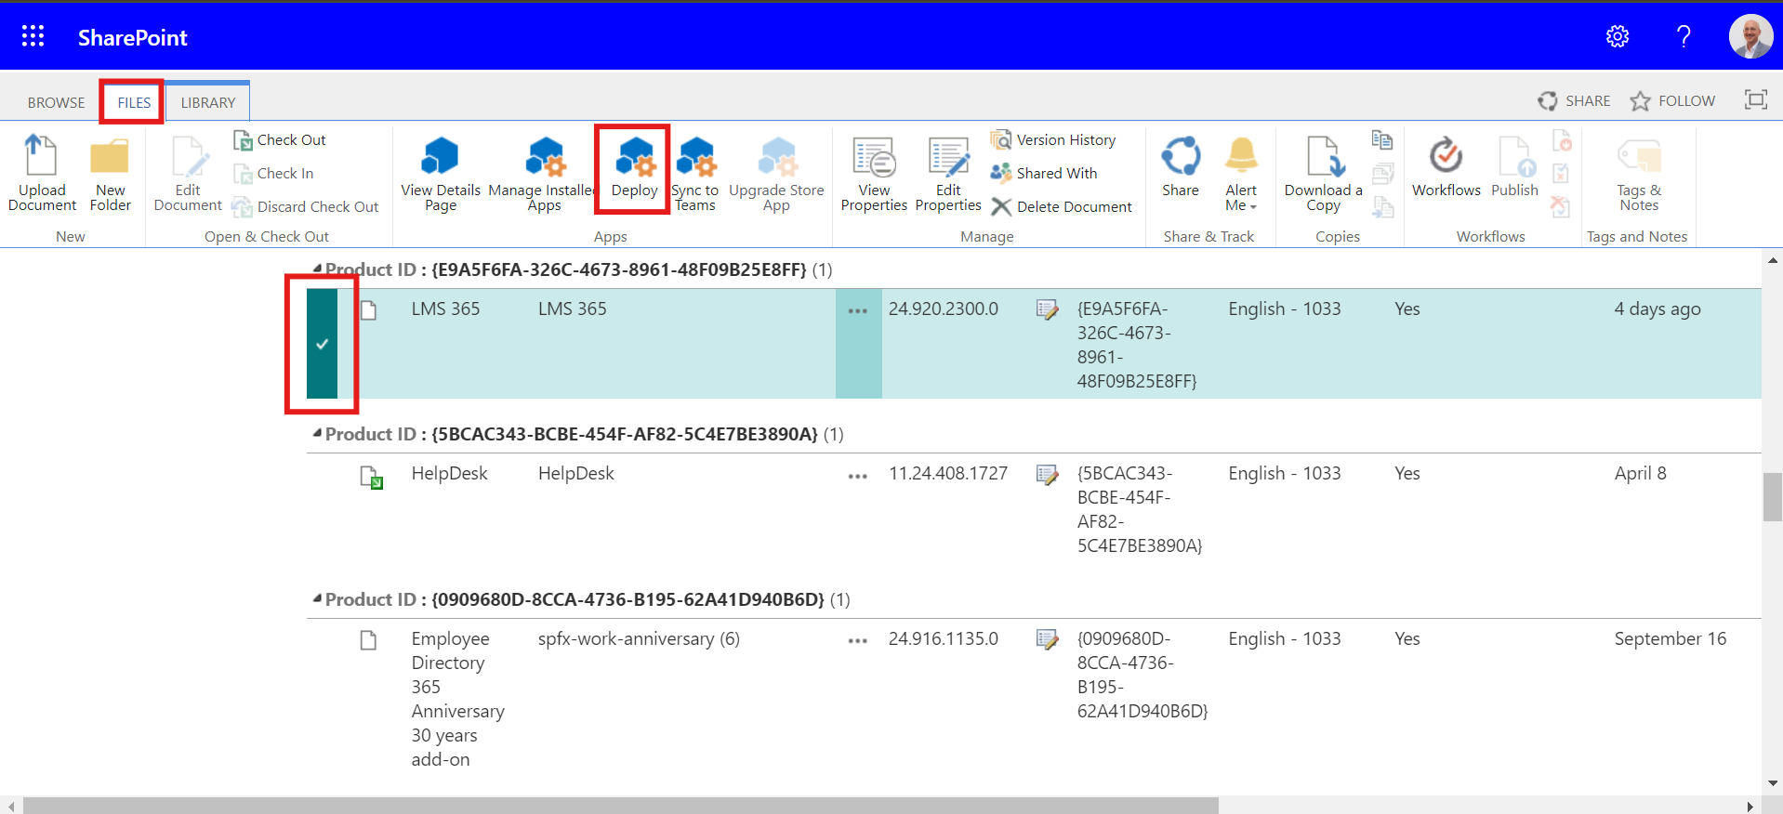Open View Properties in Manage group
The height and width of the screenshot is (814, 1783).
[x=874, y=174]
